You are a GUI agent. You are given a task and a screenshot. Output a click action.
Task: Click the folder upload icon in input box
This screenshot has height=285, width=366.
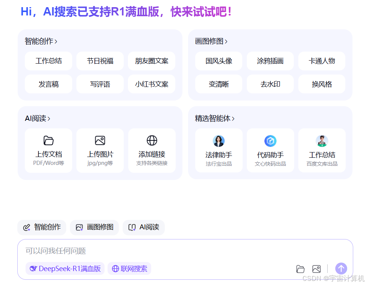coord(300,269)
